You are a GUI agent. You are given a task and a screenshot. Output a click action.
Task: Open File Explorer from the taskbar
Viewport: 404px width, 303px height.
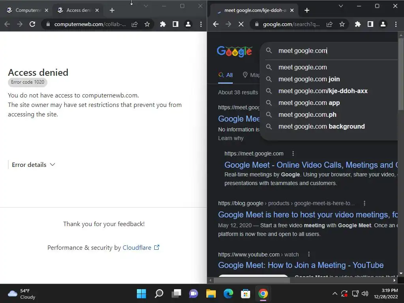211,294
